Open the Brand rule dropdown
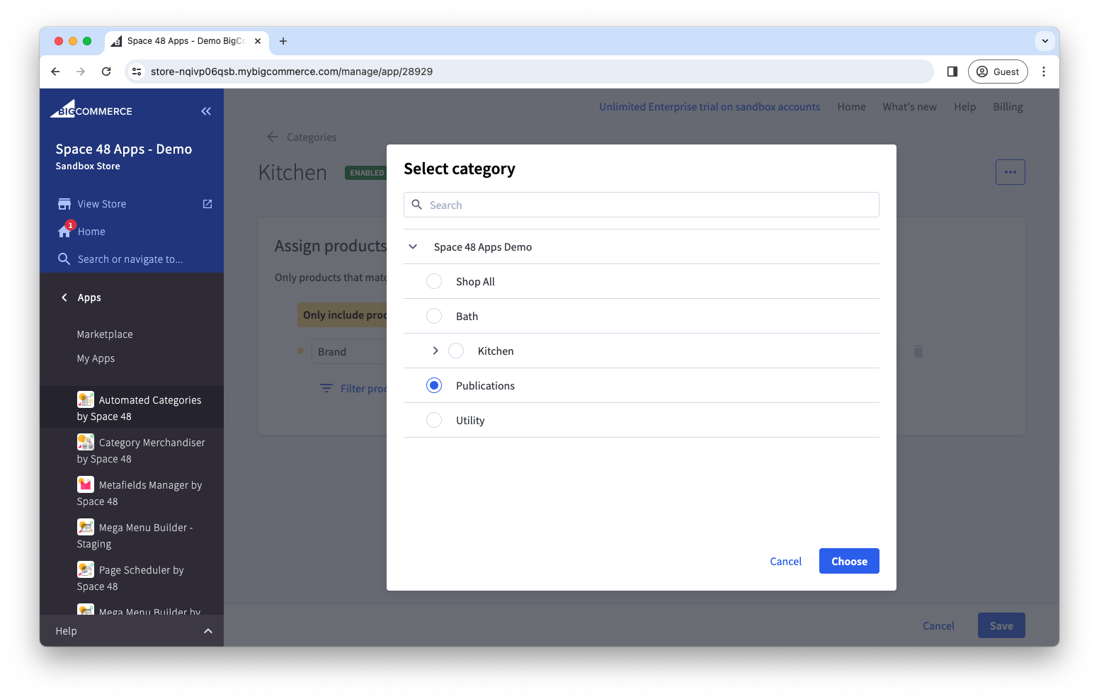Screen dimensions: 1099x699 (349, 351)
